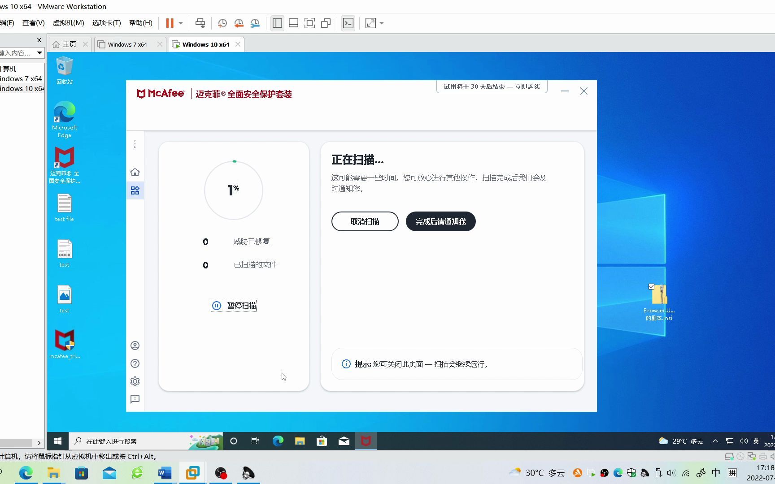Click stretch guest display icon

point(370,23)
